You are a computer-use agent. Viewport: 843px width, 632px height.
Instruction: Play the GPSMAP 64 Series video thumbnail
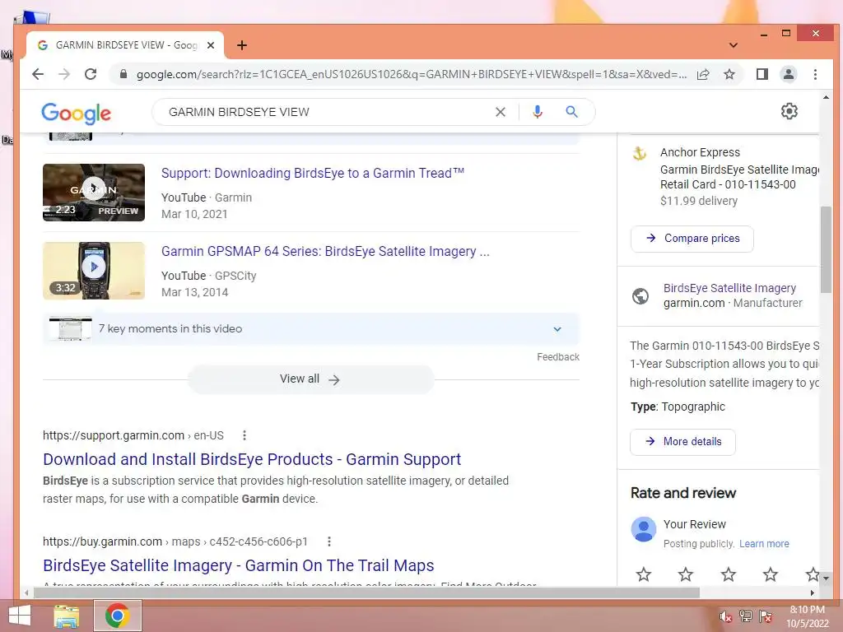(x=94, y=270)
